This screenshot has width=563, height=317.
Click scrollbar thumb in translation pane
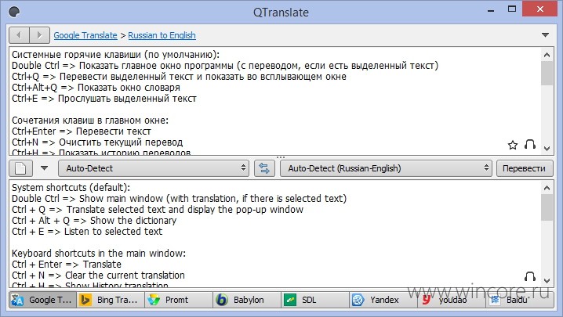(547, 207)
